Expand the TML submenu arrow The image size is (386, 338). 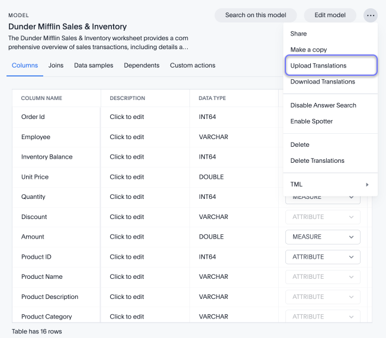click(367, 185)
